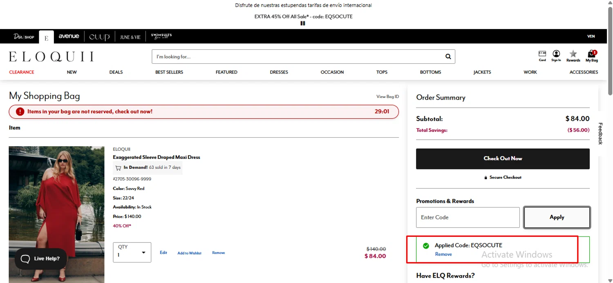
Task: Click the Edit item link
Action: (163, 253)
